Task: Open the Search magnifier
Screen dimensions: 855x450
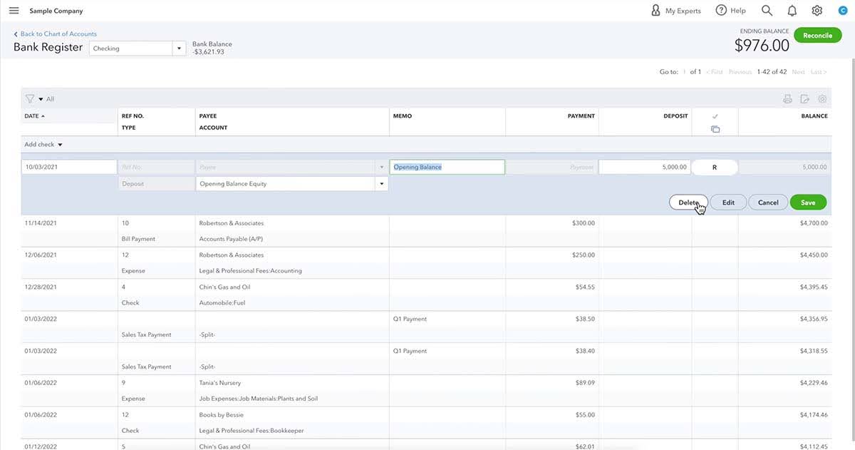Action: coord(766,10)
